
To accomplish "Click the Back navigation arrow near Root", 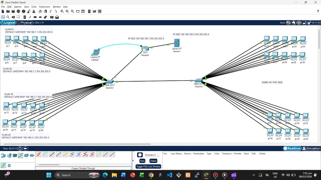I will coord(288,23).
